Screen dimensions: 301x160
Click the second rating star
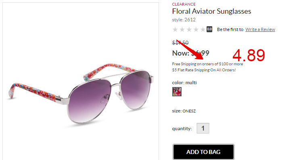click(x=182, y=29)
